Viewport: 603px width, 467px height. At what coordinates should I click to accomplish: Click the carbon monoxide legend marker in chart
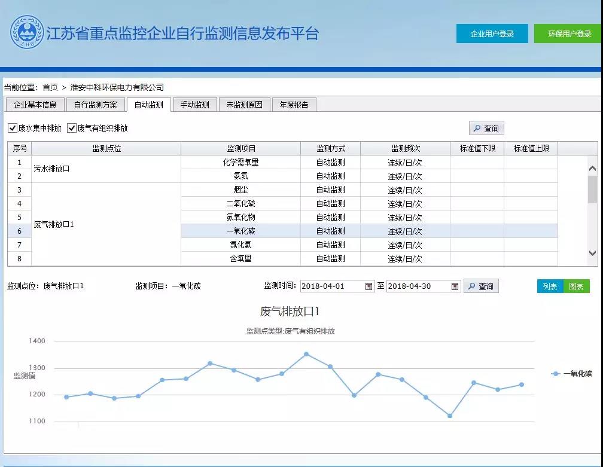(x=556, y=374)
